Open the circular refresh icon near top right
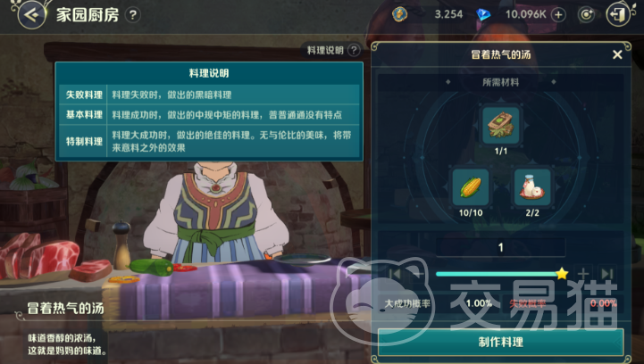The height and width of the screenshot is (364, 644). pyautogui.click(x=586, y=15)
